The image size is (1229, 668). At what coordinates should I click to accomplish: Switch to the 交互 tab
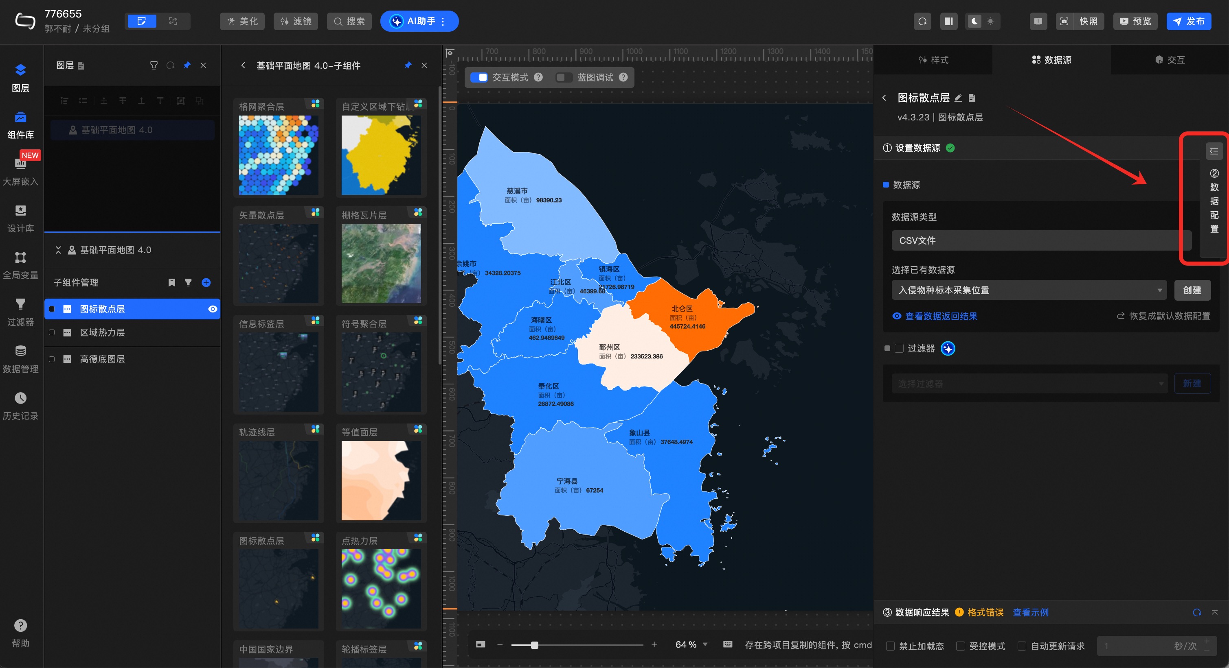(x=1170, y=59)
